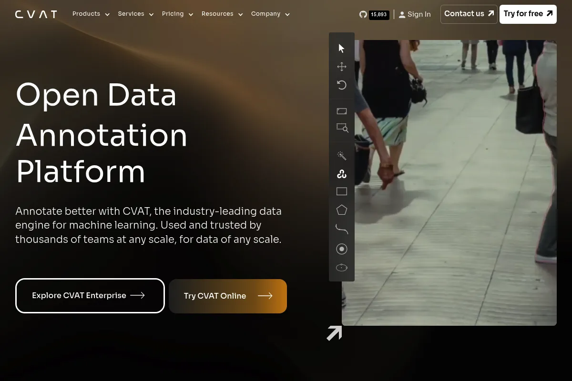The width and height of the screenshot is (572, 381).
Task: Select the draw polygon tool
Action: pyautogui.click(x=341, y=210)
